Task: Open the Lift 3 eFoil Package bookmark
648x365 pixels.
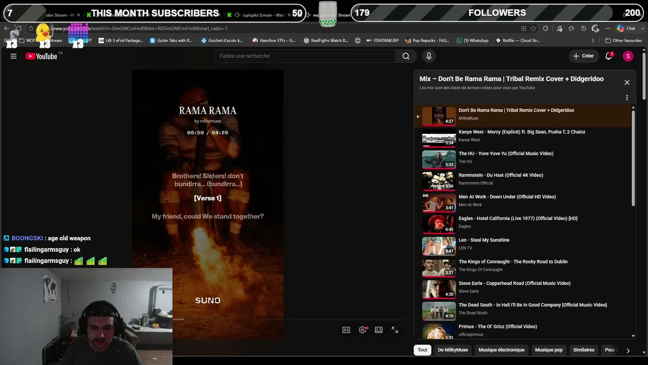Action: 121,41
